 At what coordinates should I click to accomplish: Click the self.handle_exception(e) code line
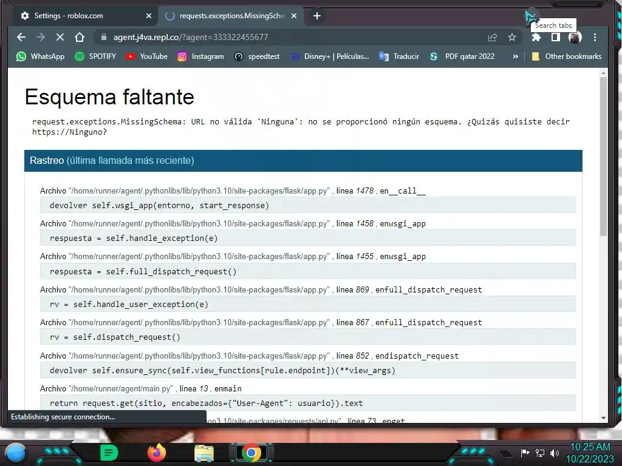[308, 238]
